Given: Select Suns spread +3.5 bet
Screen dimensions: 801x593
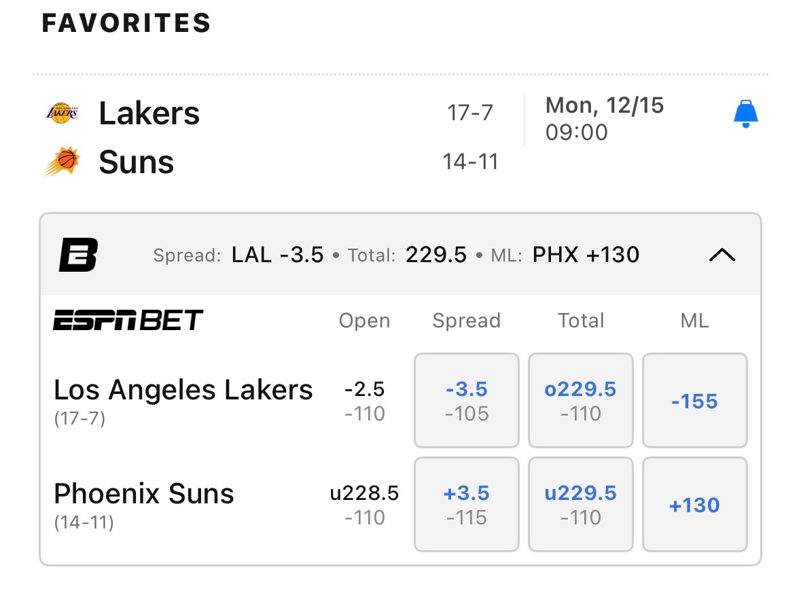Looking at the screenshot, I should click(x=467, y=505).
